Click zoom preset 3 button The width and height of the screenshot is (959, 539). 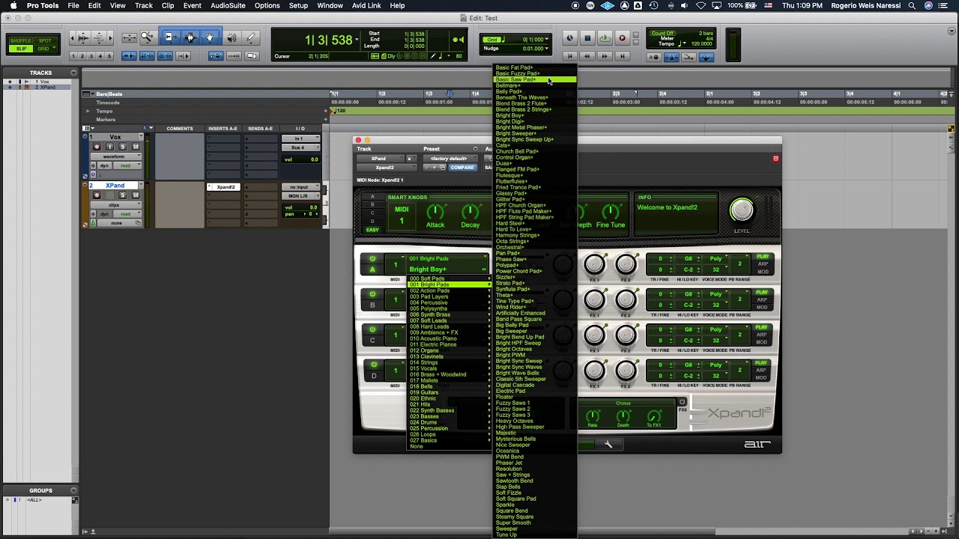pos(91,56)
